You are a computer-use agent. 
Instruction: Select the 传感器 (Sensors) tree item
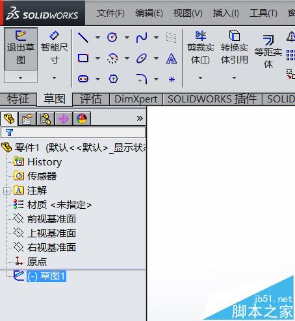35,176
